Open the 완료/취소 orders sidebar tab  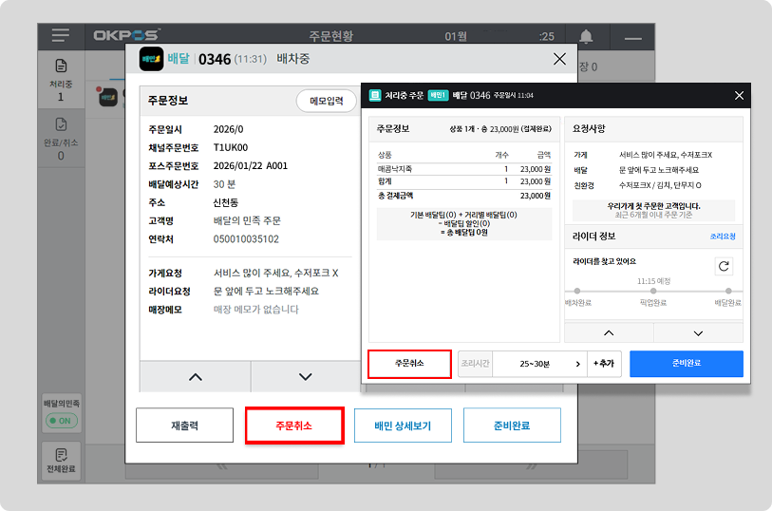[61, 139]
